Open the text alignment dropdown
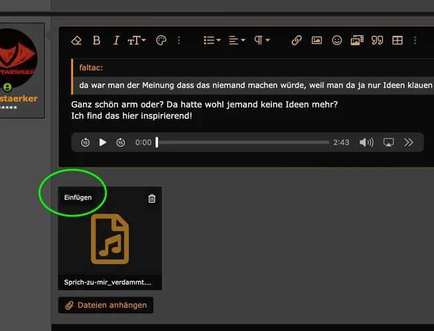The width and height of the screenshot is (434, 331). pyautogui.click(x=237, y=40)
